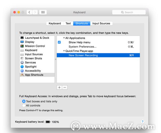161x133 pixels.
Task: Switch to the Text tab
Action: (68, 24)
